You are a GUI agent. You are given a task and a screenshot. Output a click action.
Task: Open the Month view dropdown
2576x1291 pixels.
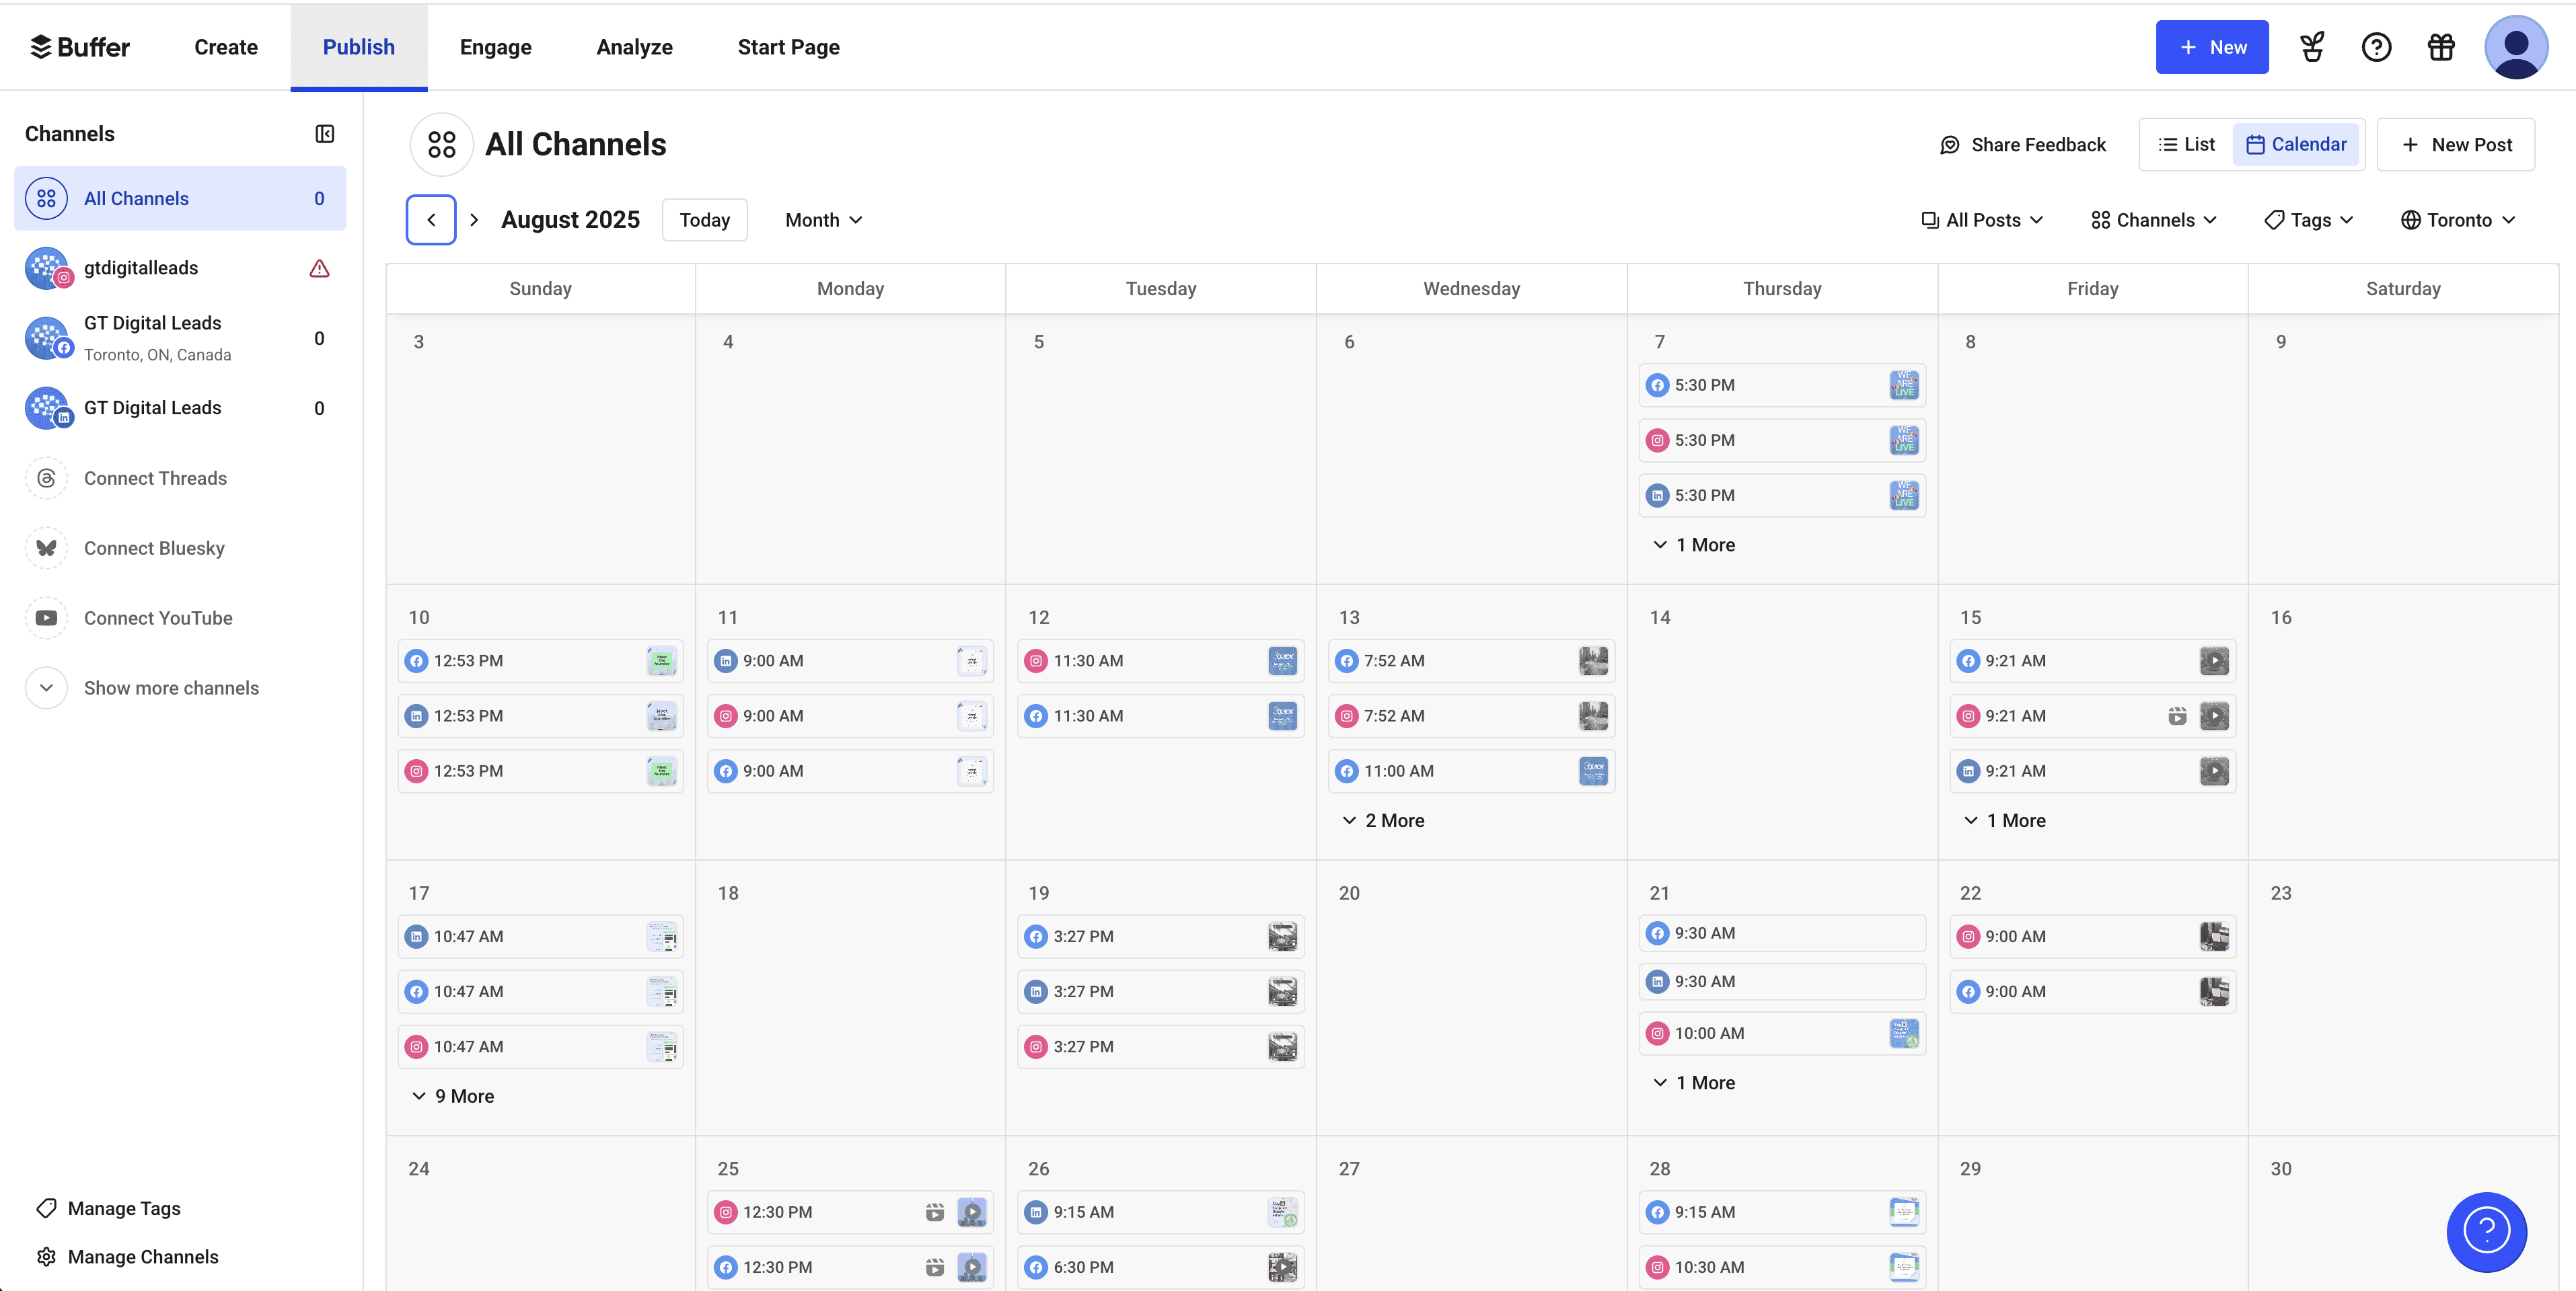tap(823, 220)
